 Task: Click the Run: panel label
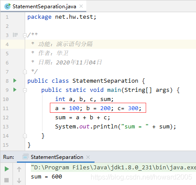point(9,157)
